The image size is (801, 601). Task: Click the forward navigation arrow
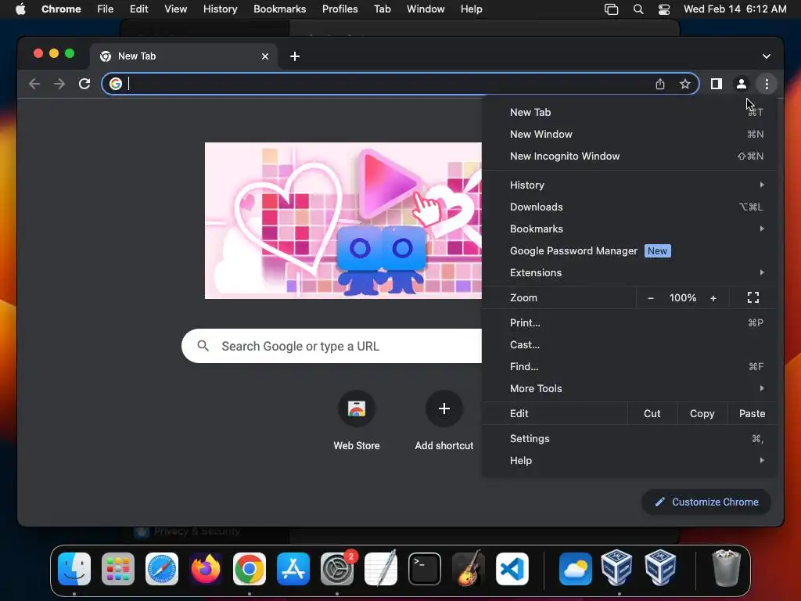[x=59, y=84]
